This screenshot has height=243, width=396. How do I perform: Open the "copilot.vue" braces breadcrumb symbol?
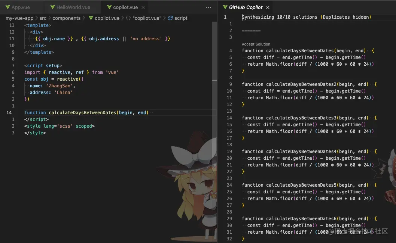coord(144,18)
